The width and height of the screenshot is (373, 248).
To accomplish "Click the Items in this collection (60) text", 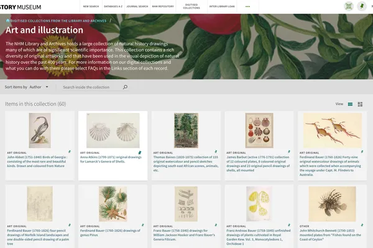I will pyautogui.click(x=35, y=104).
